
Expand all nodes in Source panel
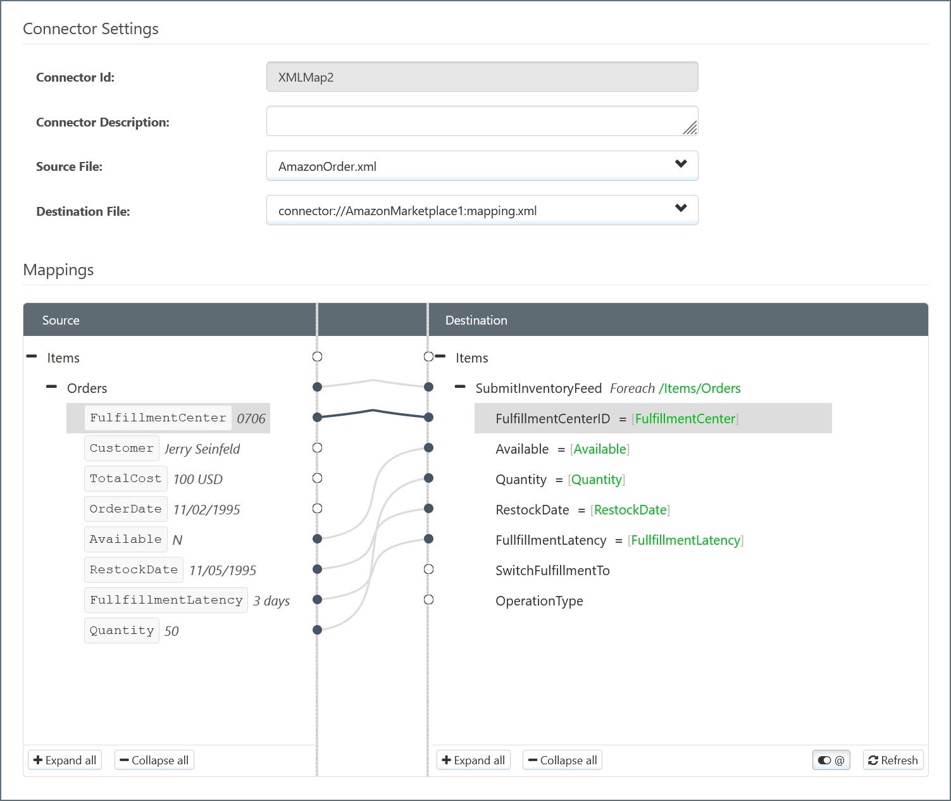pyautogui.click(x=65, y=760)
